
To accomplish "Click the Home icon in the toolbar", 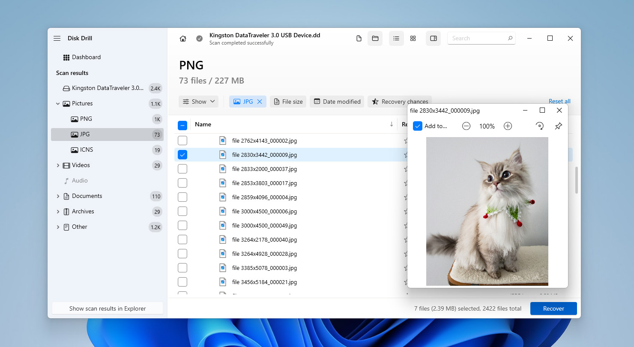I will 182,38.
